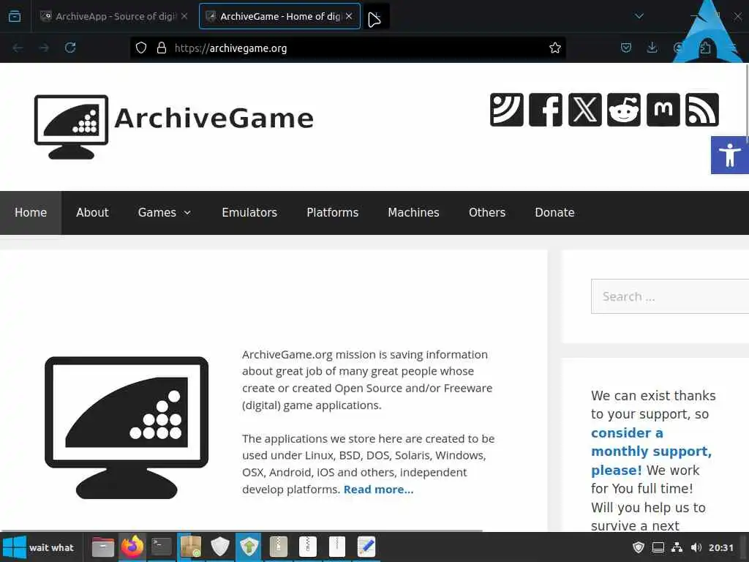Screen dimensions: 749x562
Task: Open a new browser tab
Action: (377, 16)
